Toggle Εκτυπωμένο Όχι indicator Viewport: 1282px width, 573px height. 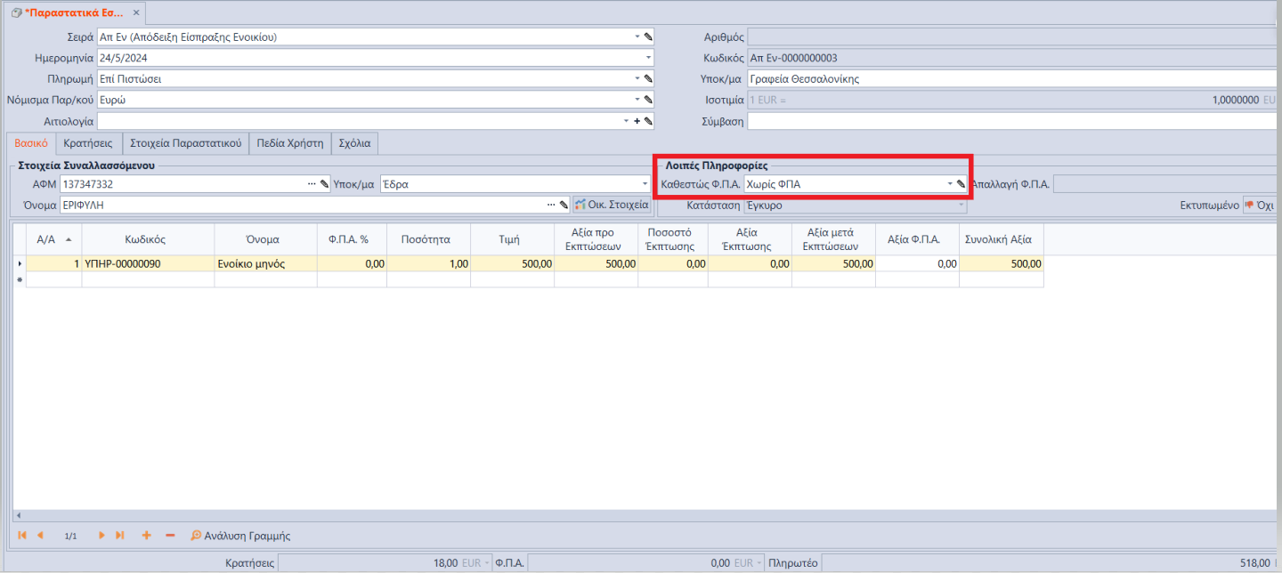coord(1259,206)
